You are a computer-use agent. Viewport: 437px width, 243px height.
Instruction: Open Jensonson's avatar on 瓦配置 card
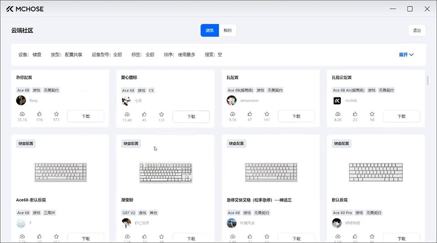[x=231, y=100]
